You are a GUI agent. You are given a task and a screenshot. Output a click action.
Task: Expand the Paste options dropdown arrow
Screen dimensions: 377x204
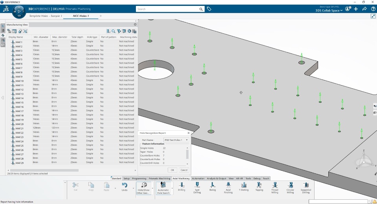tap(115, 188)
